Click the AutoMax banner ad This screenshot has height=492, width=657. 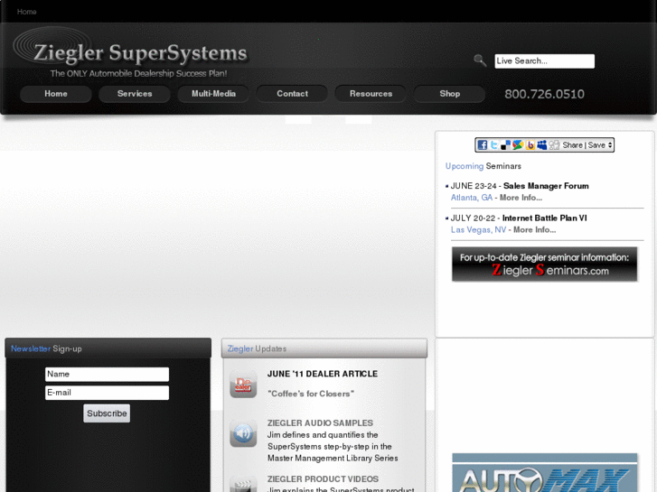point(544,473)
